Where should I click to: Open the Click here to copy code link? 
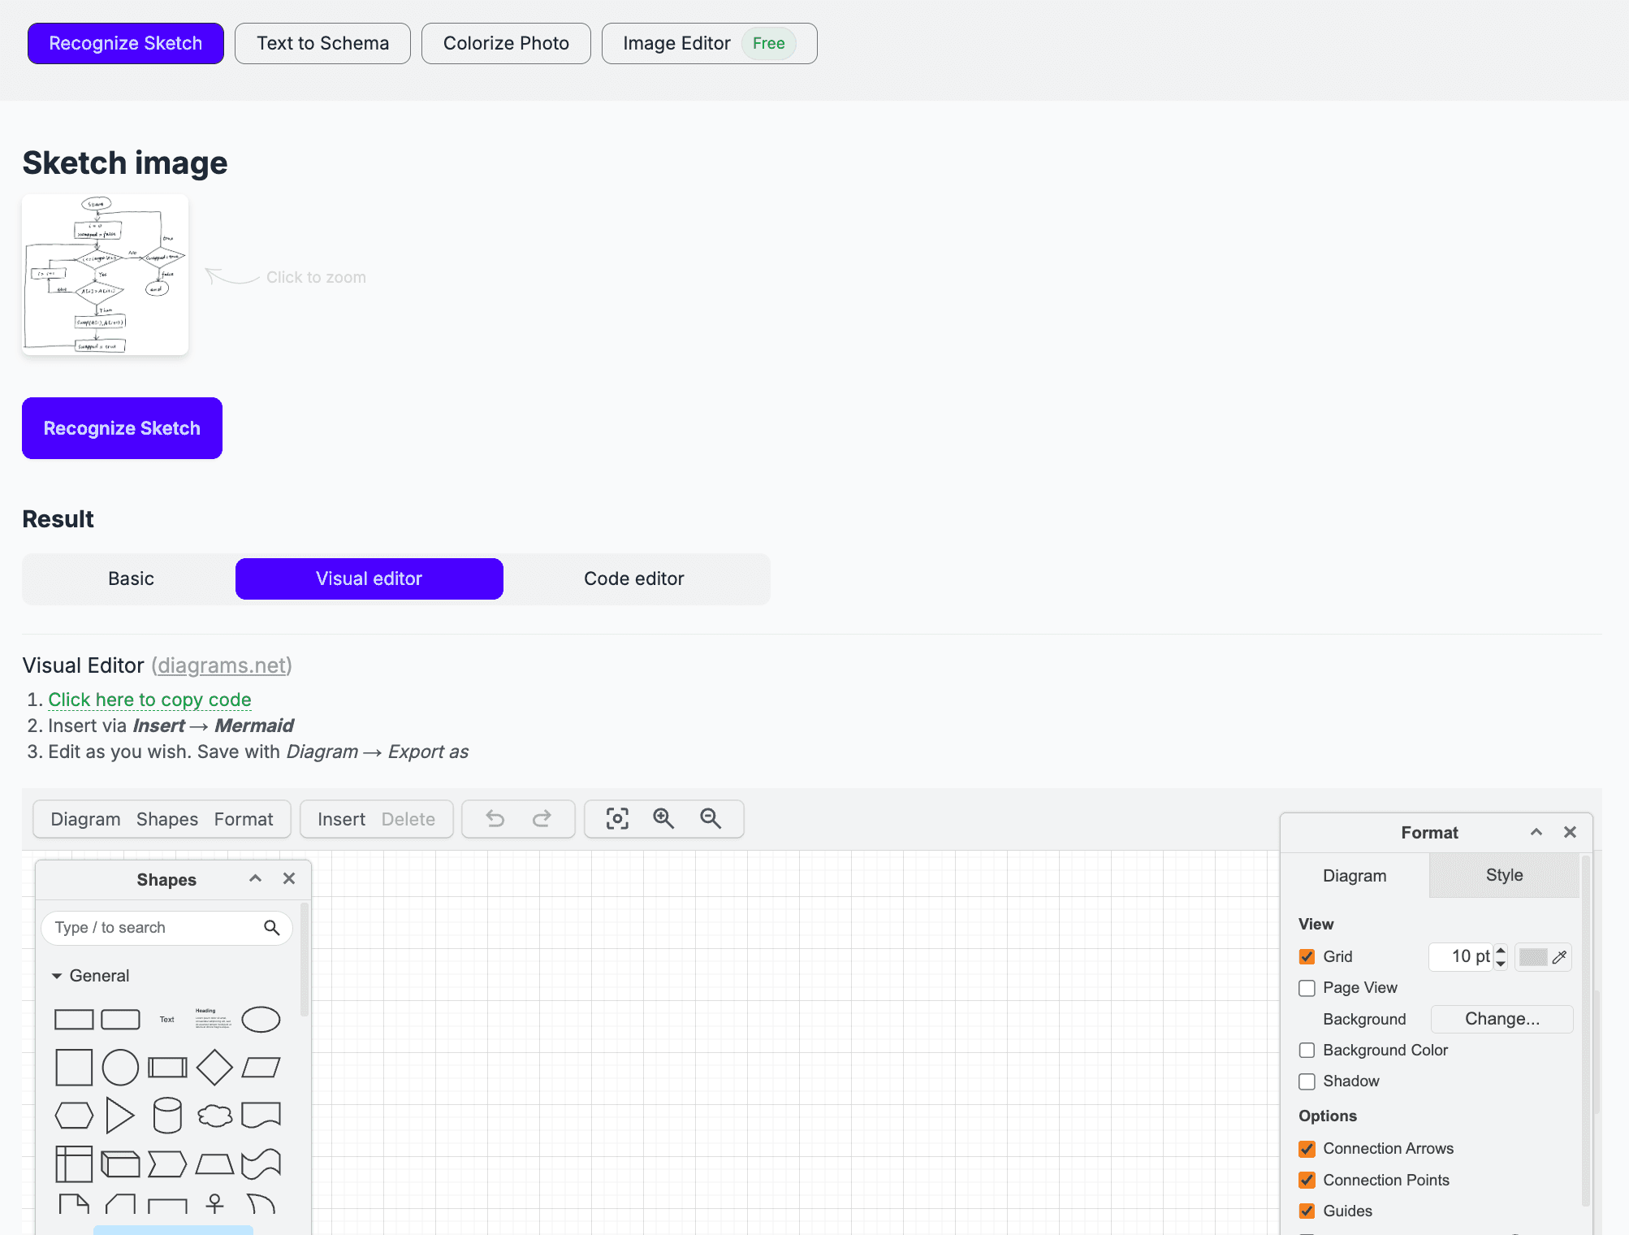tap(149, 700)
